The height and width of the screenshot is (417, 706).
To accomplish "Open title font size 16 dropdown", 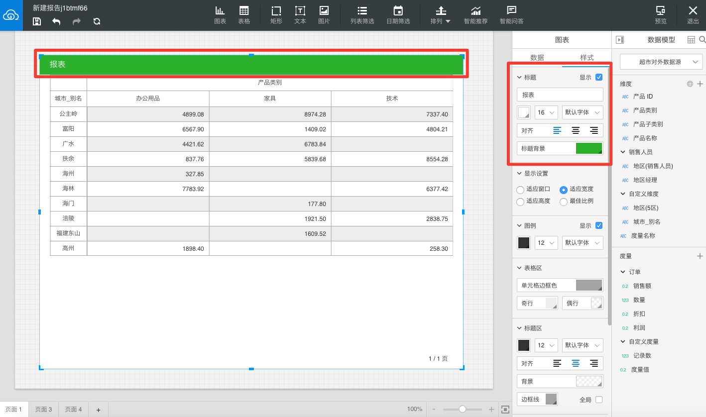I will (546, 112).
